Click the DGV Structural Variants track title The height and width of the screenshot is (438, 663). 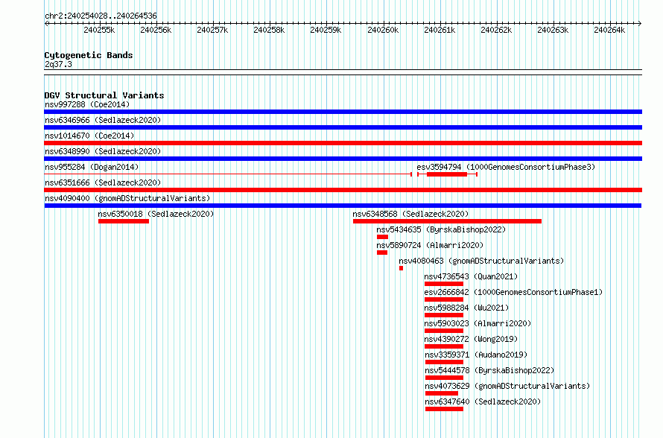tap(104, 95)
